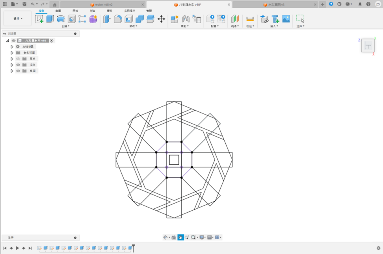Switch to the 曲面 surface ribbon tab
The image size is (383, 254).
(58, 11)
